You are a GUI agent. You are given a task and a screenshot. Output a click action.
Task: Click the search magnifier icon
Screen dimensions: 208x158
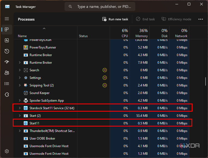pyautogui.click(x=70, y=7)
